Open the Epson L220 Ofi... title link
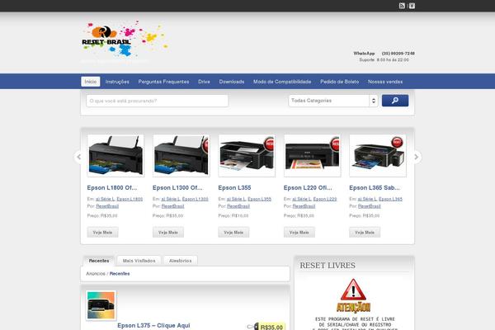Image resolution: width=495 pixels, height=330 pixels. tap(308, 187)
